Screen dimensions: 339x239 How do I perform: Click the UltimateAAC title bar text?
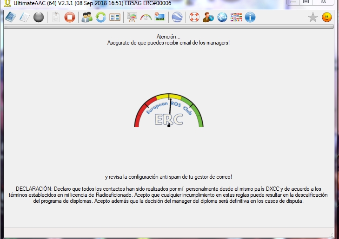(93, 3)
